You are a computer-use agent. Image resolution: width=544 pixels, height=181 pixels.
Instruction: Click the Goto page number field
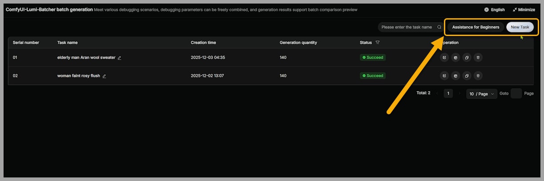[x=516, y=93]
